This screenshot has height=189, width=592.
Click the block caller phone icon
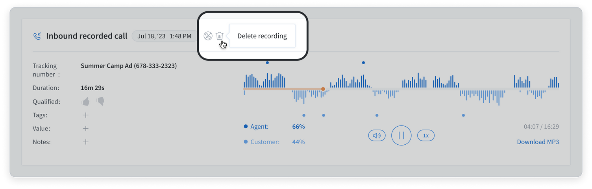pyautogui.click(x=208, y=36)
